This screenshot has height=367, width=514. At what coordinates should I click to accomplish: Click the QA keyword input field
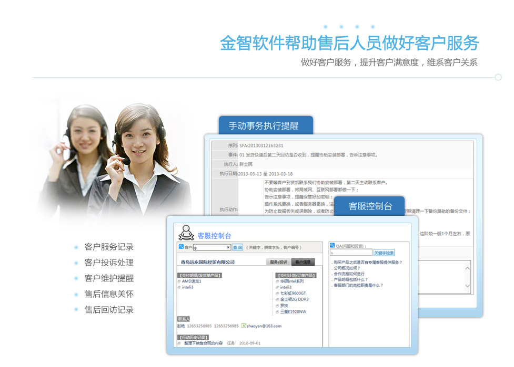click(x=351, y=253)
